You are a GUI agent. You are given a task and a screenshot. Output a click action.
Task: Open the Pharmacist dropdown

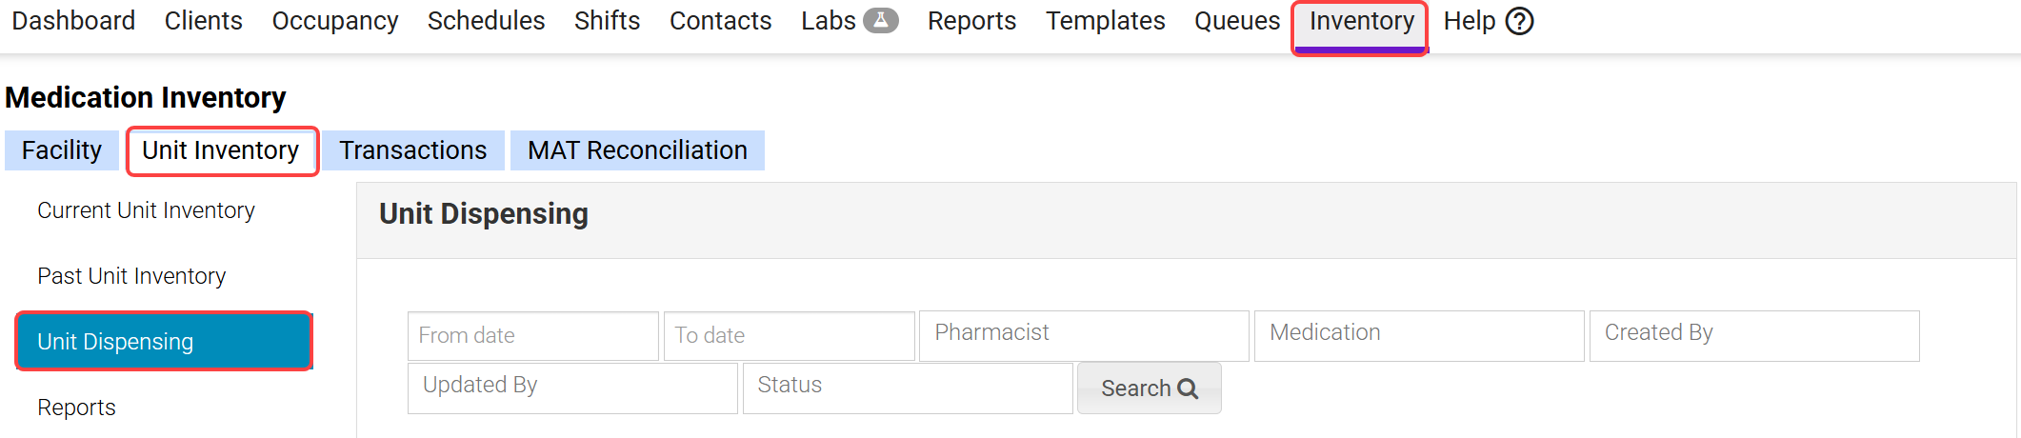tap(1083, 334)
